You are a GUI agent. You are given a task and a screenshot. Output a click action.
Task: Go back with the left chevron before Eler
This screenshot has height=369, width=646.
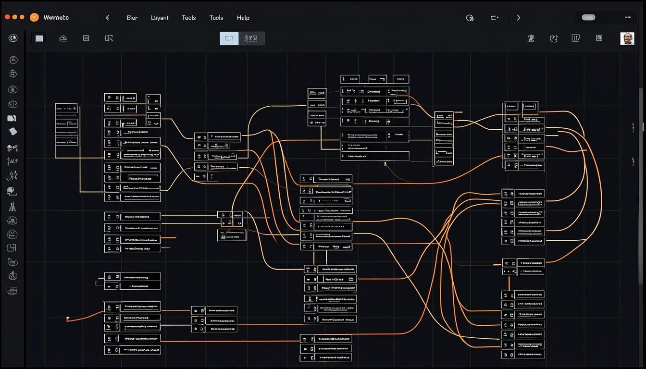coord(108,18)
